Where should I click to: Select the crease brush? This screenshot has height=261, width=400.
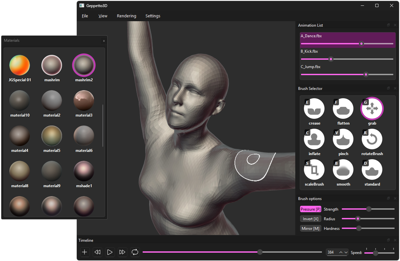pyautogui.click(x=314, y=109)
